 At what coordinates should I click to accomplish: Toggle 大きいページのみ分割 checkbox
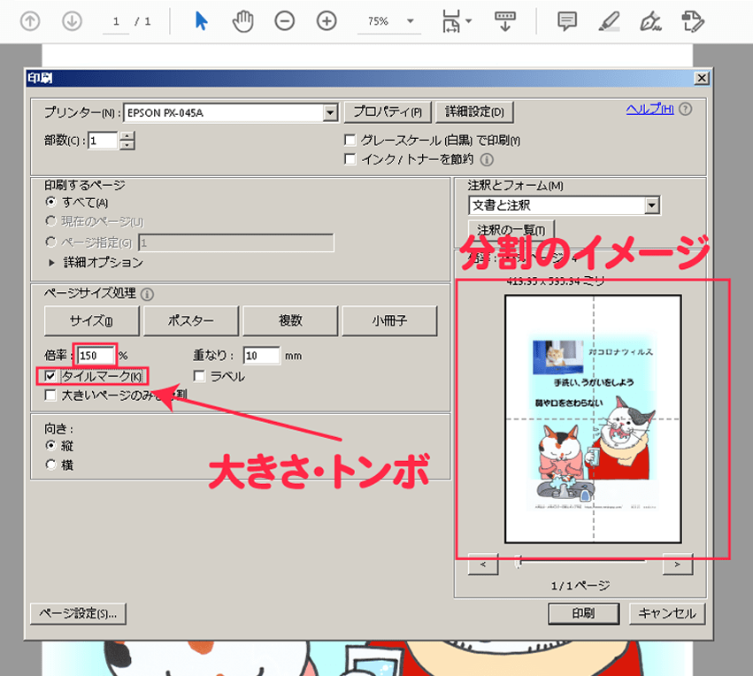pyautogui.click(x=50, y=396)
